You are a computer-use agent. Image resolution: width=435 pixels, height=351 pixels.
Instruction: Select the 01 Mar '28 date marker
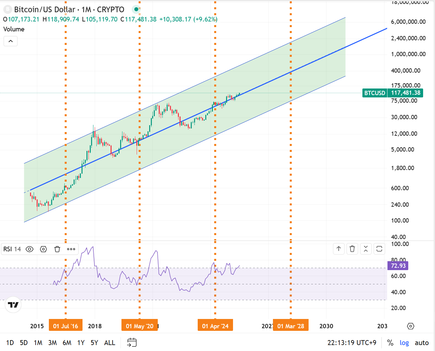pos(291,326)
